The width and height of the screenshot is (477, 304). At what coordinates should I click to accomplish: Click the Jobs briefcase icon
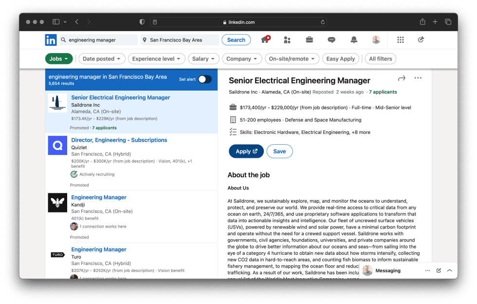(309, 40)
